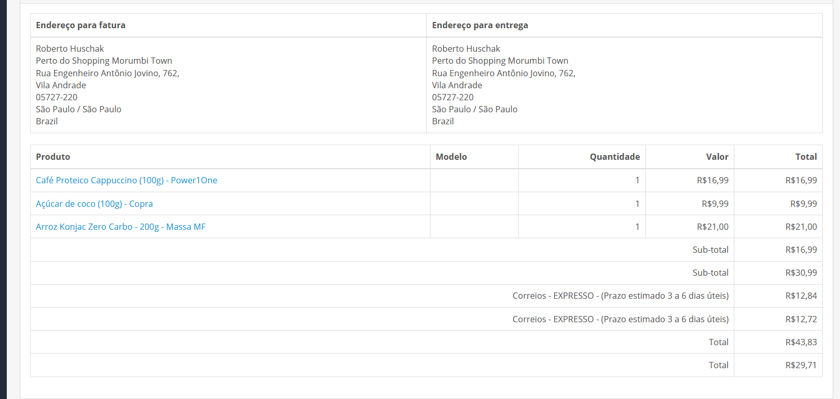This screenshot has width=840, height=399.
Task: Click the Endereço para fatura heading
Action: [81, 25]
